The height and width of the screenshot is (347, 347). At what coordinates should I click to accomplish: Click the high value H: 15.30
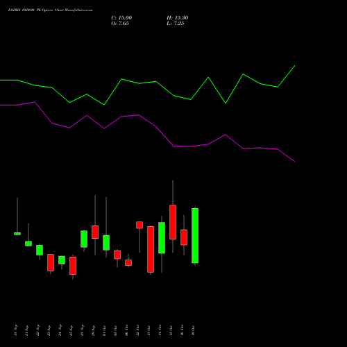177,18
